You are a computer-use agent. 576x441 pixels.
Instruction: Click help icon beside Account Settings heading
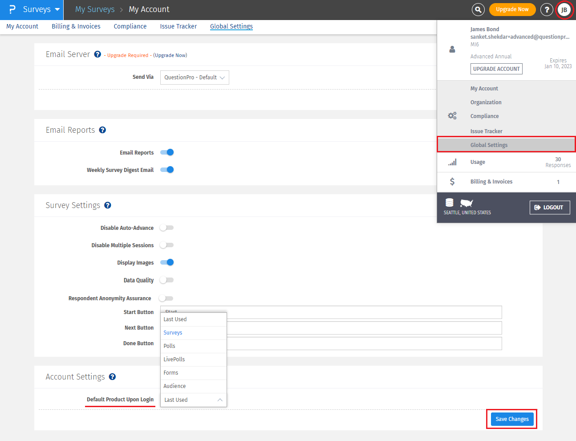pyautogui.click(x=113, y=377)
